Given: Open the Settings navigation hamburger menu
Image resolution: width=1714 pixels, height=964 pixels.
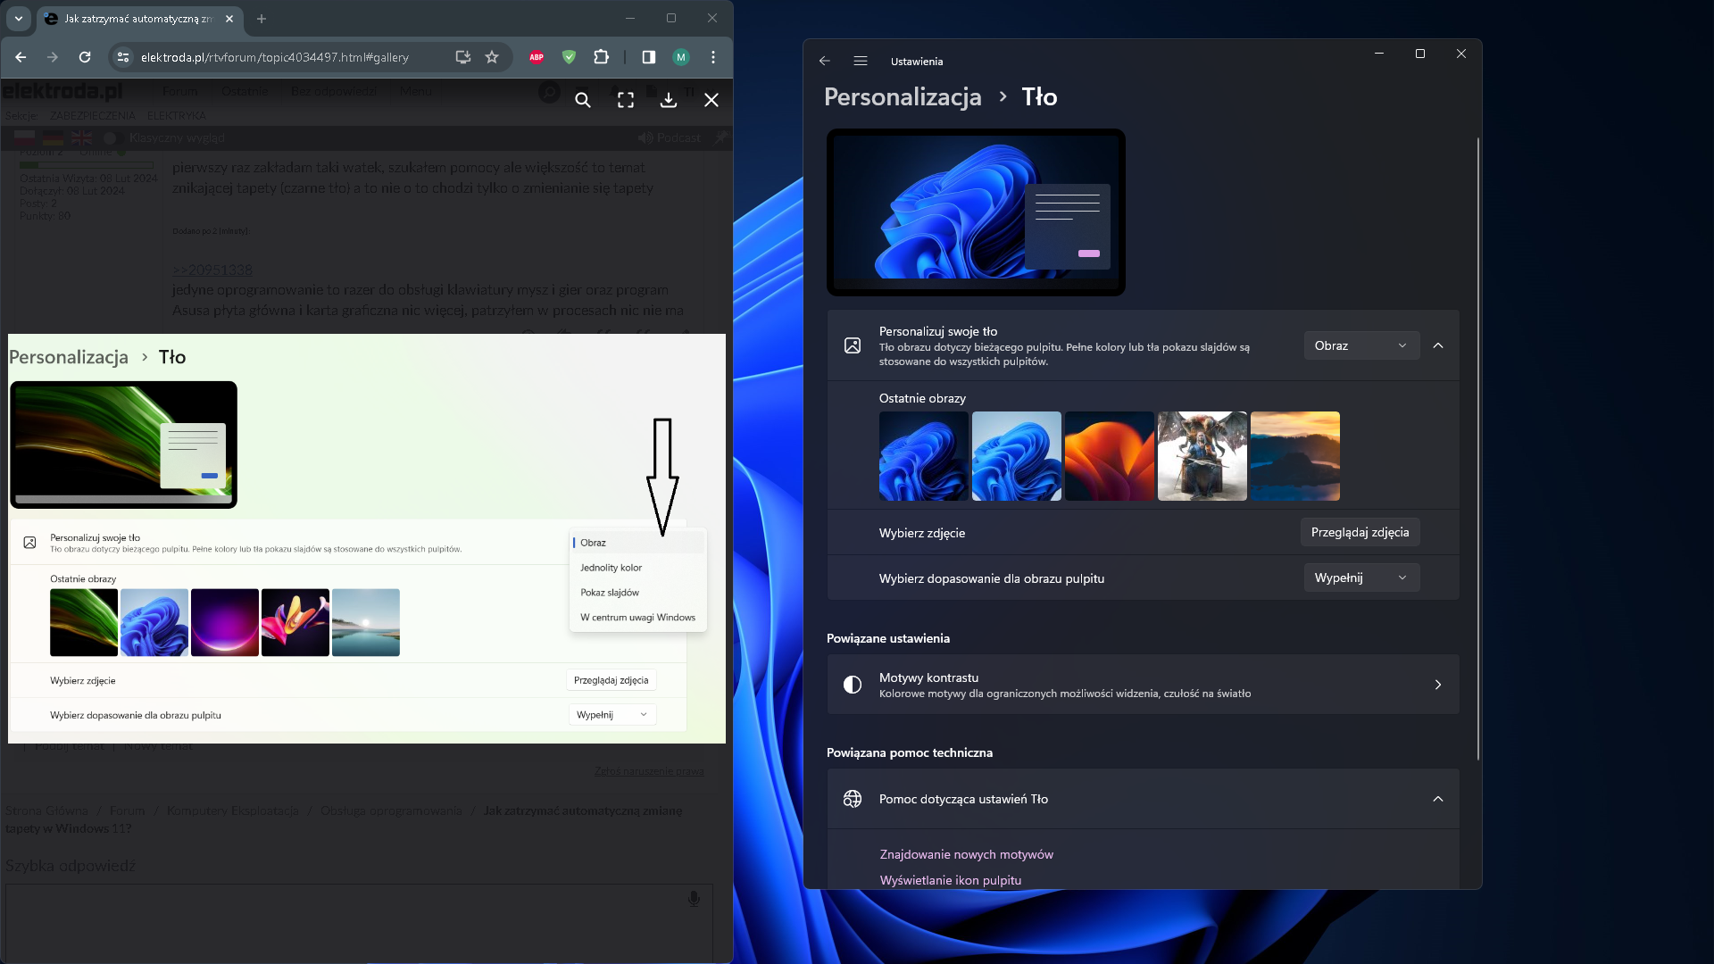Looking at the screenshot, I should tap(861, 61).
